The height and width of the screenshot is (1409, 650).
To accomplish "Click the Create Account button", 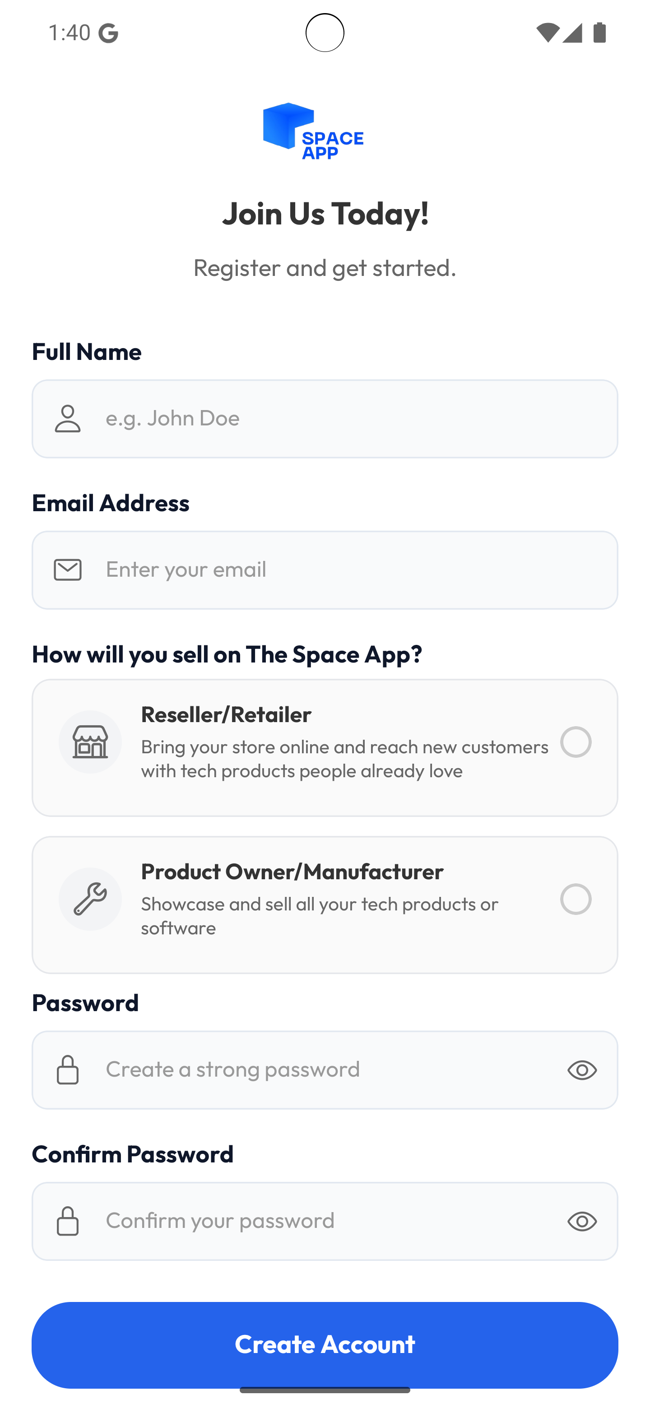I will [325, 1344].
